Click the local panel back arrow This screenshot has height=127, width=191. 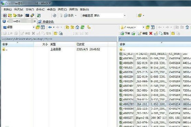tap(50, 27)
